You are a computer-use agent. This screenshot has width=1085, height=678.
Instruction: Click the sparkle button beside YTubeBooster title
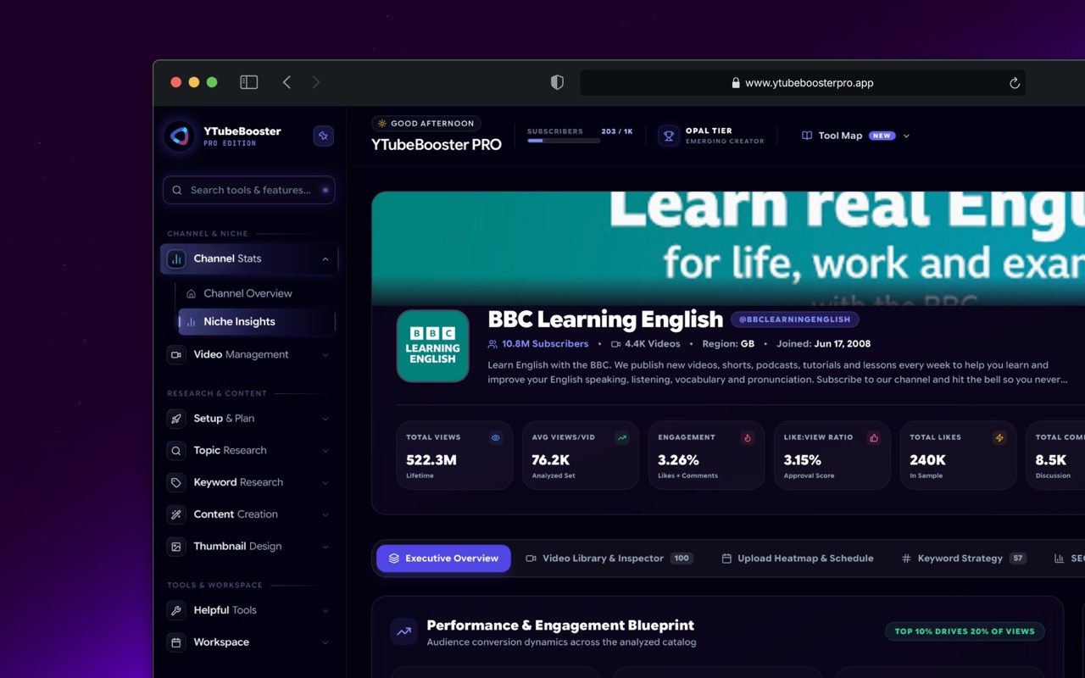pyautogui.click(x=323, y=136)
